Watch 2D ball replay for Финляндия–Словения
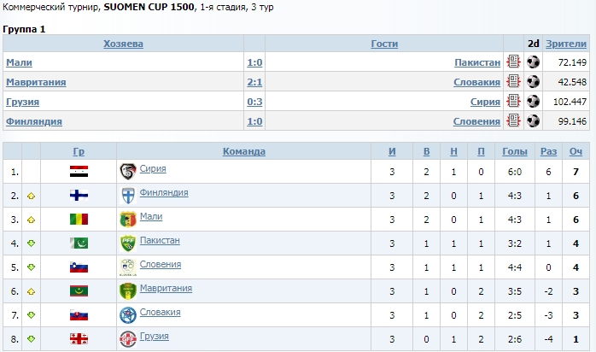The image size is (596, 352). (534, 121)
